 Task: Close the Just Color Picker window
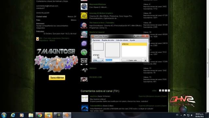(x=145, y=36)
